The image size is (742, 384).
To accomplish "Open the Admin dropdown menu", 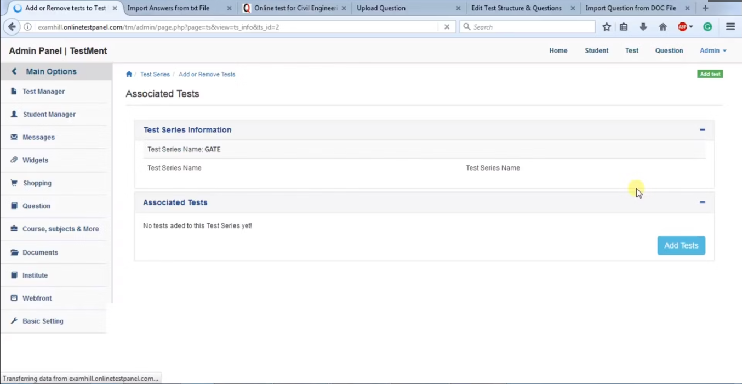I will coord(712,50).
